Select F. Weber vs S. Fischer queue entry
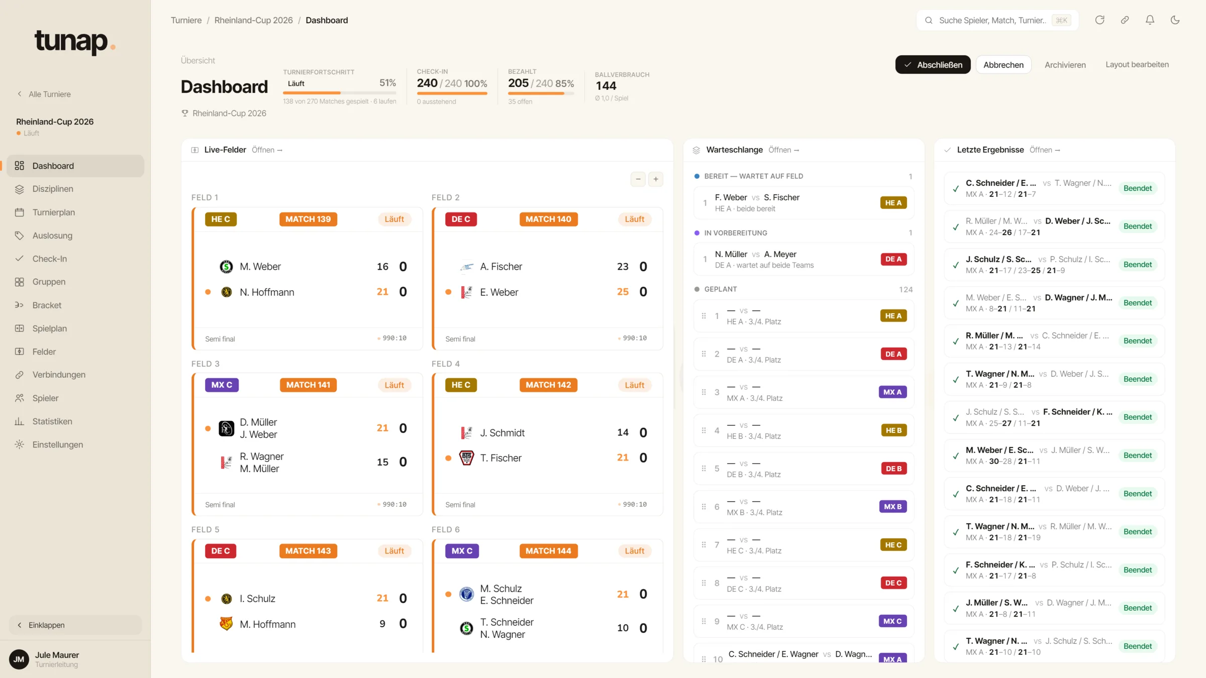Viewport: 1206px width, 678px height. click(803, 203)
